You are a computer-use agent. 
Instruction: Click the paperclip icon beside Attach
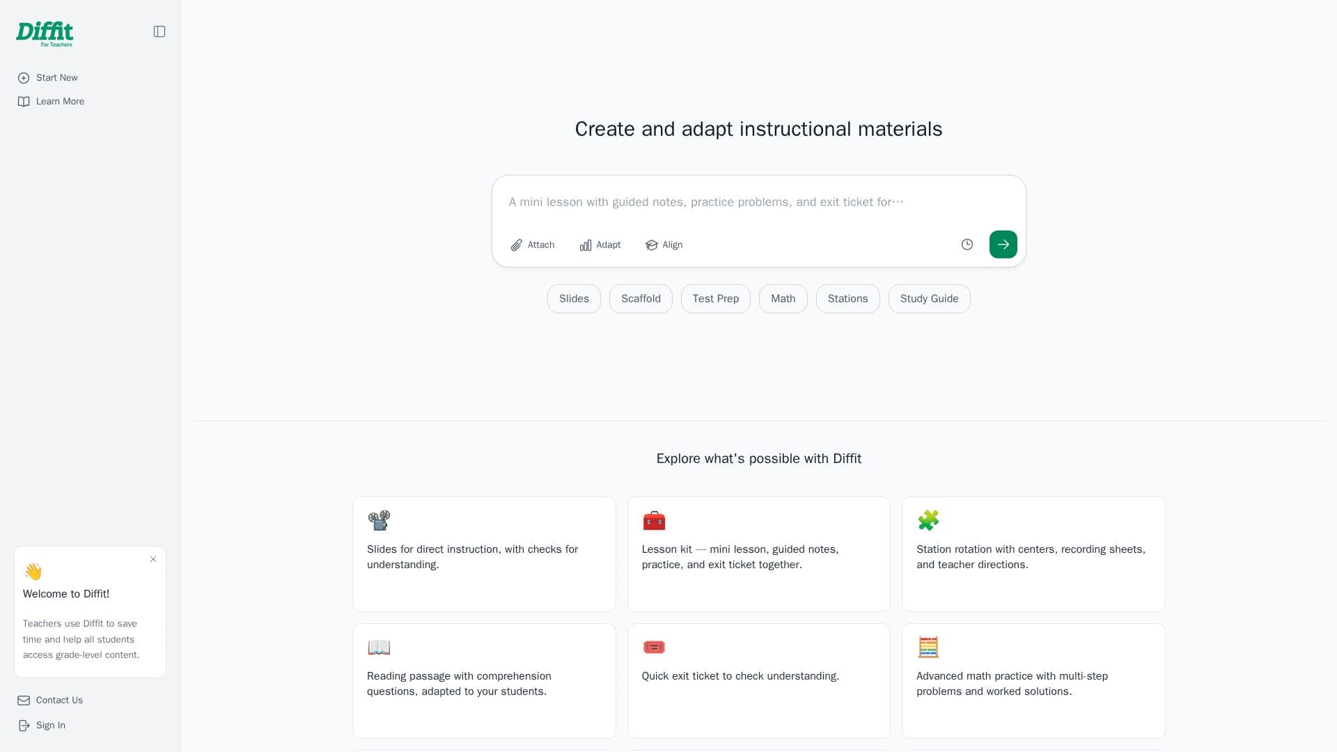click(516, 245)
